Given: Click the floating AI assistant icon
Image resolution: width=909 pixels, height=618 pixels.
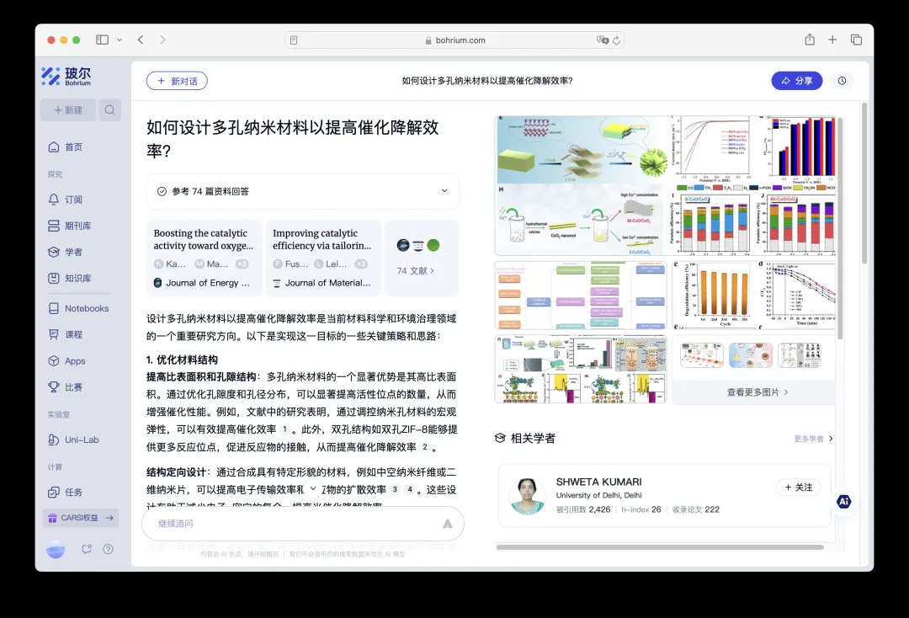Looking at the screenshot, I should (843, 502).
